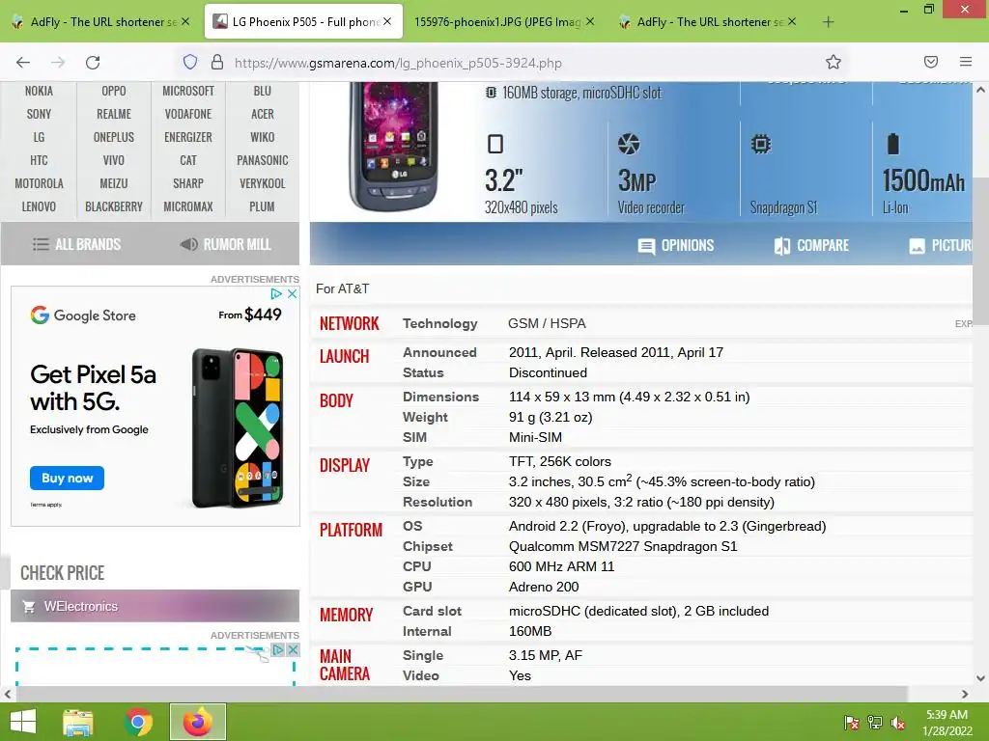Click the AdChoices icon on Google Store ad
The image size is (989, 741).
pyautogui.click(x=276, y=293)
